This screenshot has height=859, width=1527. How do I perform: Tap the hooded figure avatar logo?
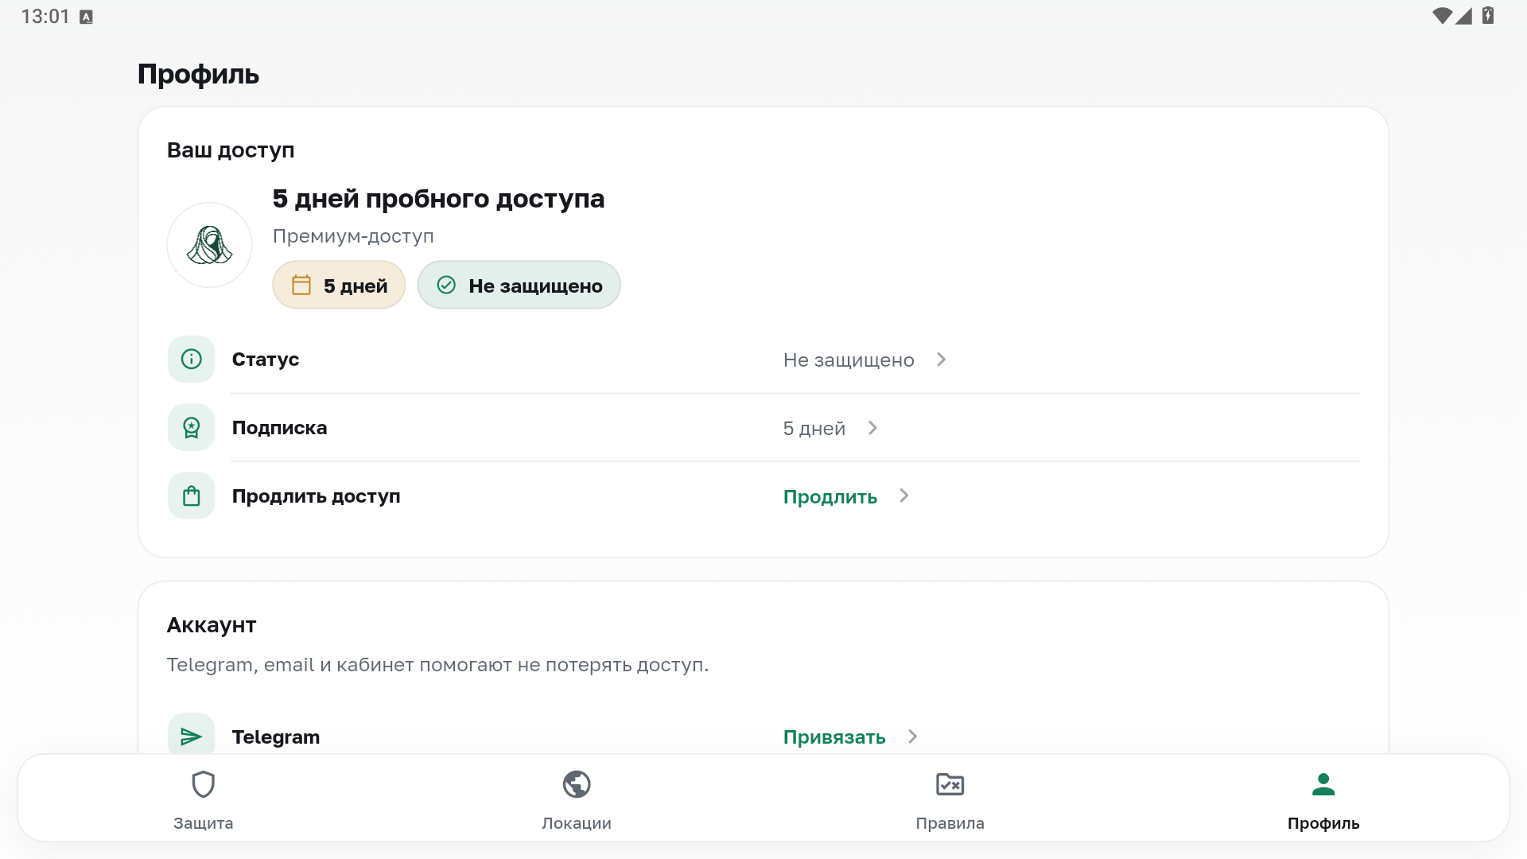[209, 245]
